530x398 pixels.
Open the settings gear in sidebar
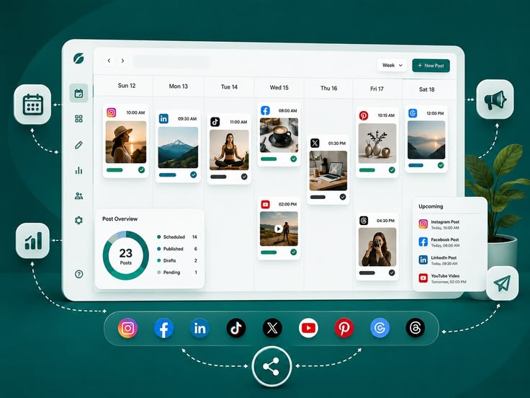pyautogui.click(x=78, y=221)
